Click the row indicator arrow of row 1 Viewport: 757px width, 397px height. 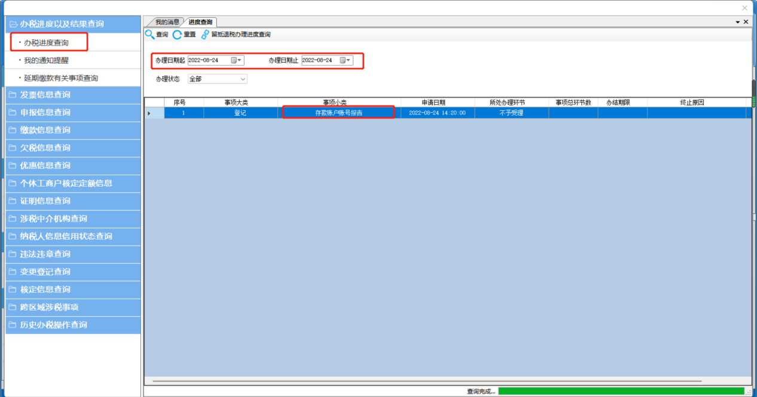[149, 113]
